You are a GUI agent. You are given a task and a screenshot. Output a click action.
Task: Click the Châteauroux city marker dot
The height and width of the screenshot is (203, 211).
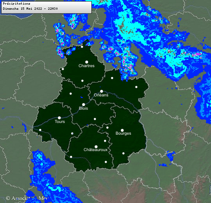pyautogui.click(x=96, y=146)
